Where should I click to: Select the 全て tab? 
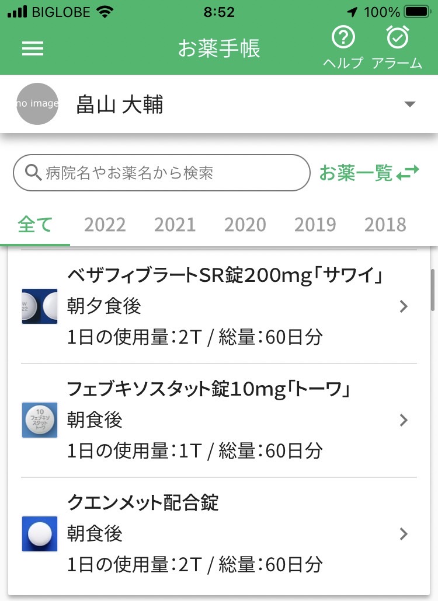point(35,225)
